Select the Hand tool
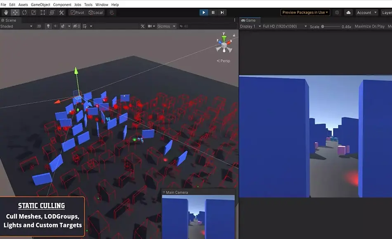The height and width of the screenshot is (239, 392). (5, 12)
